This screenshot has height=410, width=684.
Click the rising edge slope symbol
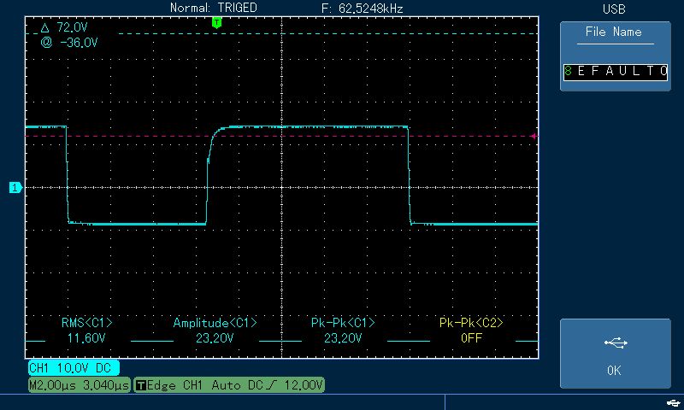273,385
